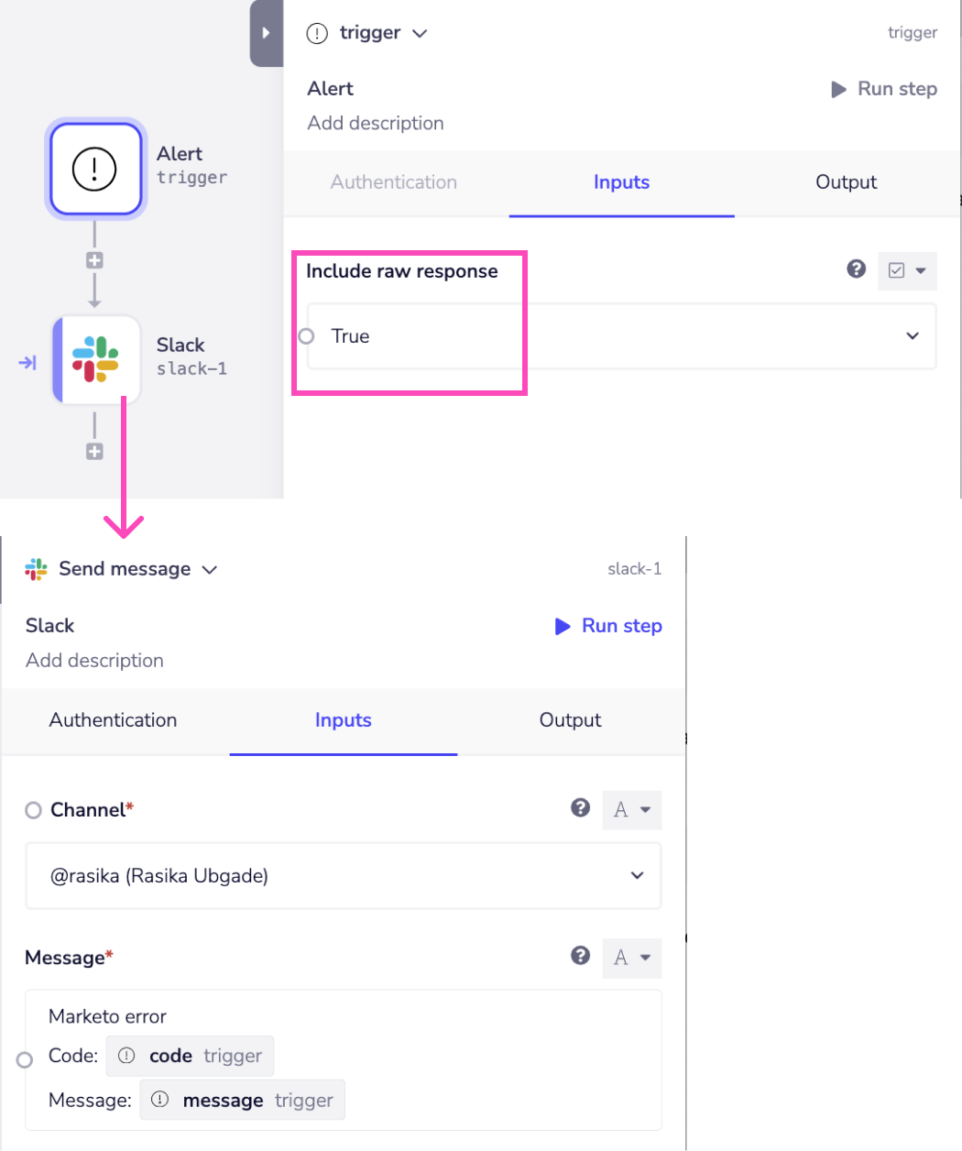Select the code trigger pill inside the Message body
This screenshot has width=962, height=1151.
[x=190, y=1055]
